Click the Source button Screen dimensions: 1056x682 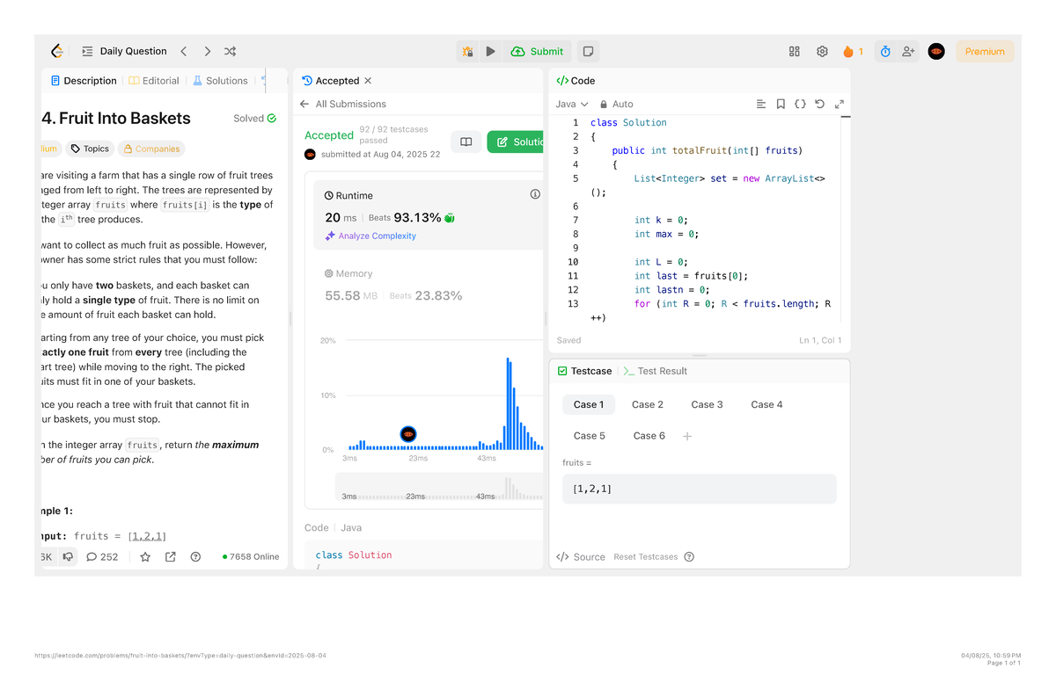tap(581, 557)
